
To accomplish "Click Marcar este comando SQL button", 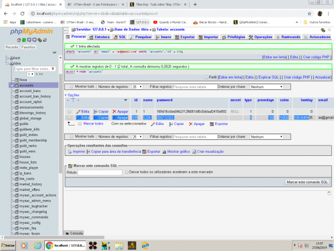I will point(307,182).
